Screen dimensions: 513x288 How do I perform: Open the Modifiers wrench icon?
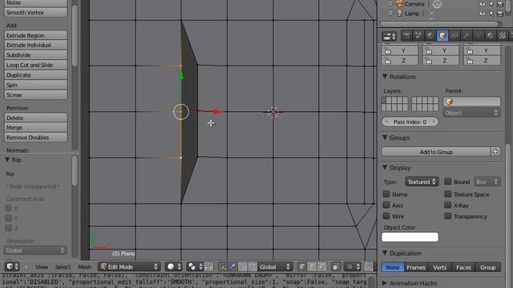(x=467, y=35)
